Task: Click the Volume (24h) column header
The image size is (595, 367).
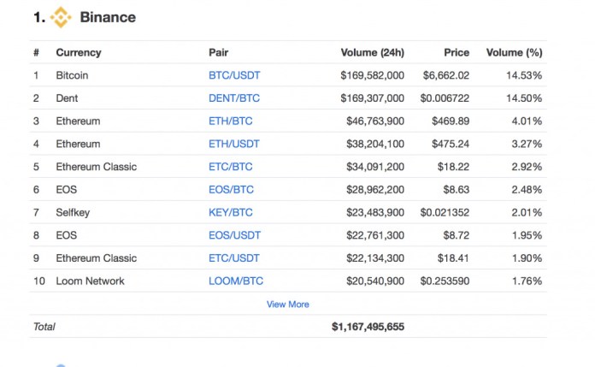Action: [372, 52]
